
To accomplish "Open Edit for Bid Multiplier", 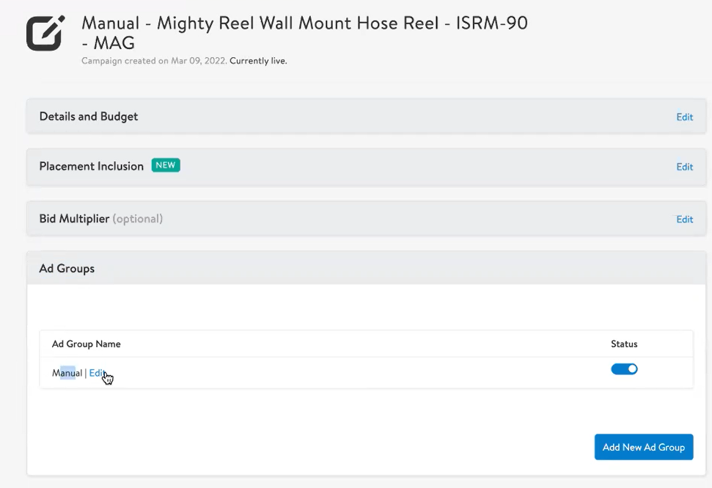I will [683, 219].
